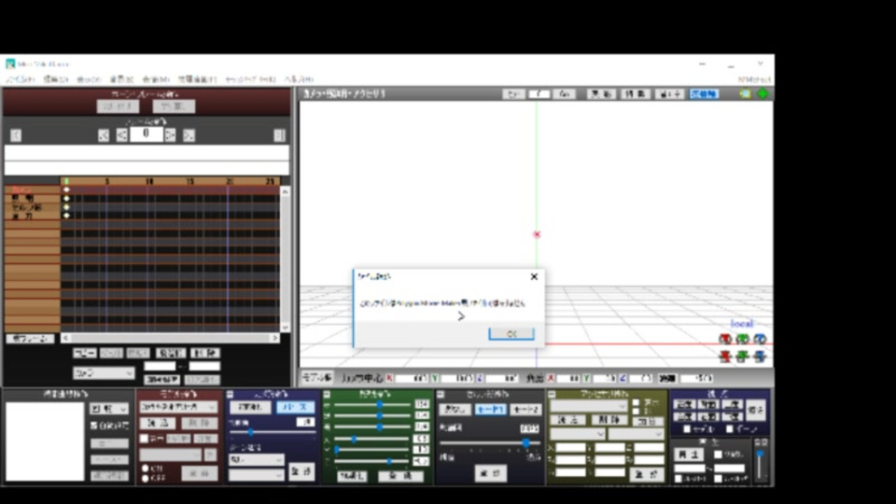
Task: Adjust the red light color slider
Action: coord(371,404)
